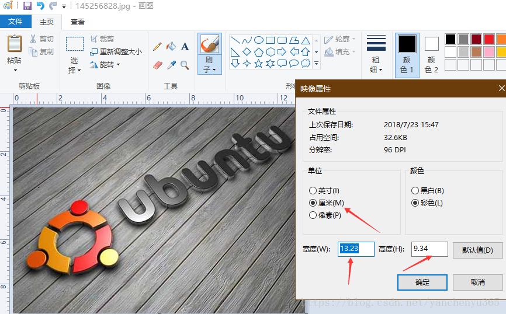Image resolution: width=506 pixels, height=314 pixels.
Task: Click the Save icon in title bar
Action: [x=27, y=6]
